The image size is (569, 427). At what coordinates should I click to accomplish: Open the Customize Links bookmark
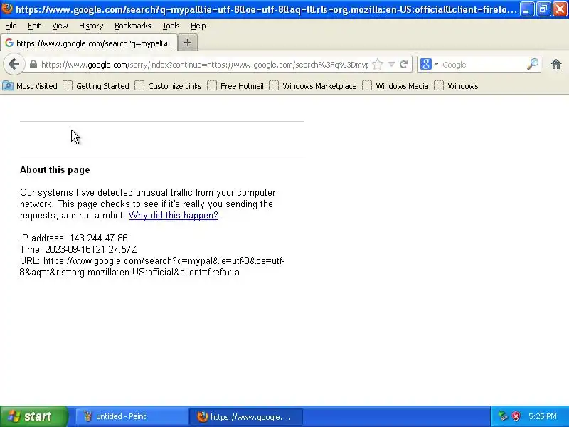pyautogui.click(x=168, y=86)
